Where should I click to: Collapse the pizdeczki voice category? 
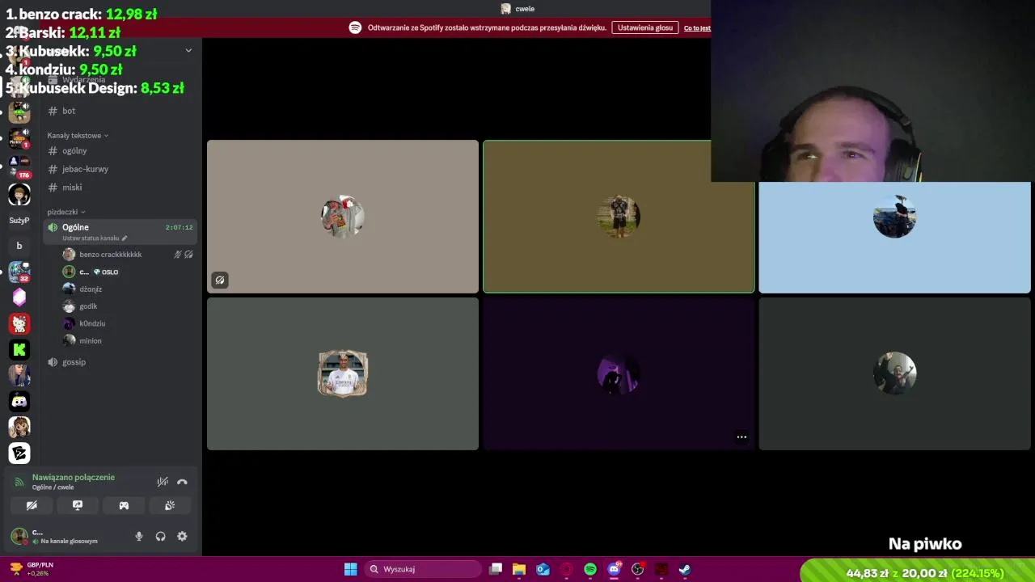[x=65, y=212]
